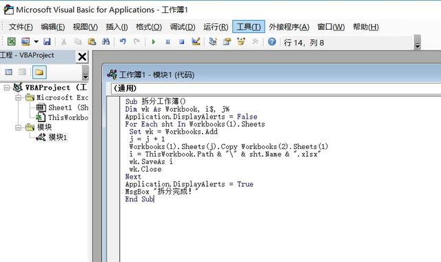
Task: Click the View Object icon in project panel
Action: [22, 72]
